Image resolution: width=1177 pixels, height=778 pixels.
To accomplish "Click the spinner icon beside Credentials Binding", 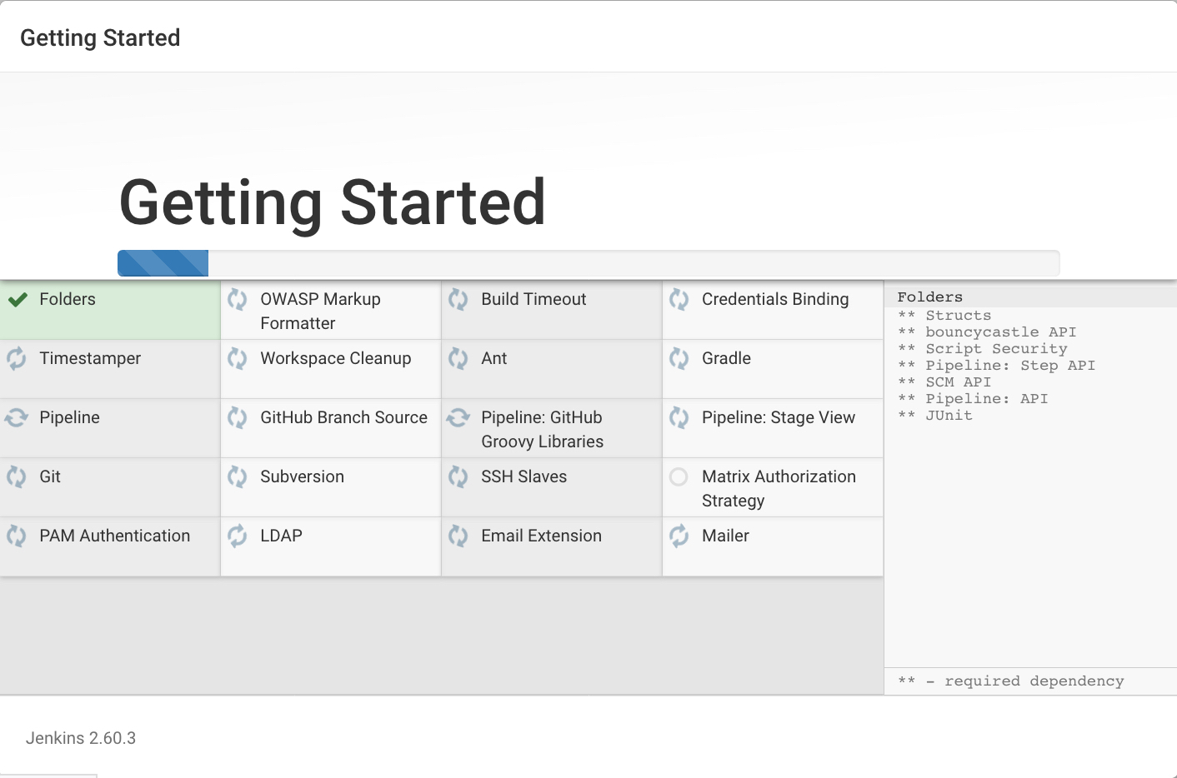I will 679,300.
